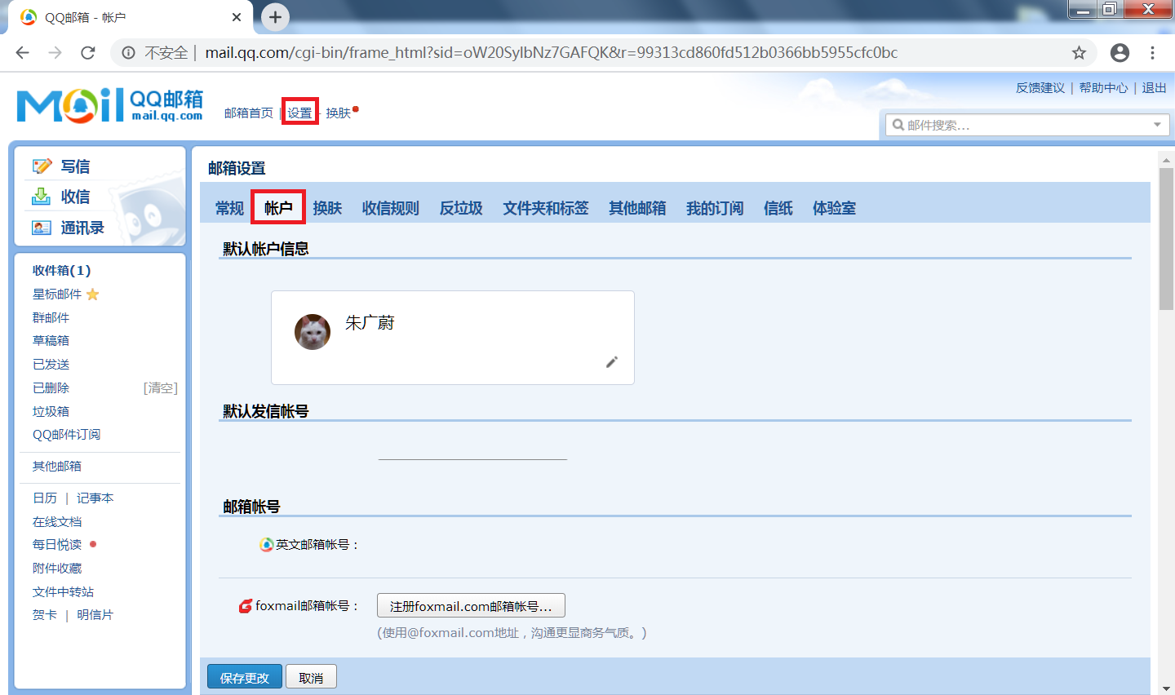This screenshot has height=695, width=1175.
Task: Open 其他邮箱 in sidebar
Action: (57, 466)
